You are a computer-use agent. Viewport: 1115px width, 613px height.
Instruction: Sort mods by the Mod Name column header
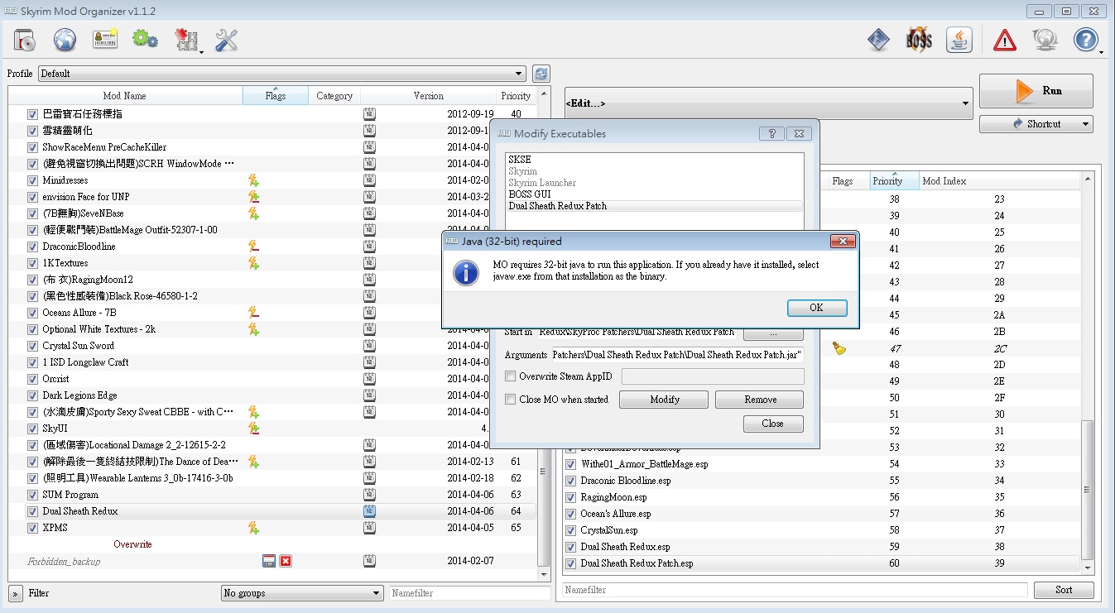125,96
